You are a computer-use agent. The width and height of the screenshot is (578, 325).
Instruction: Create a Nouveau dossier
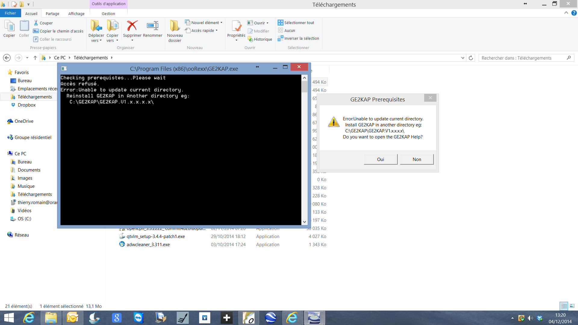pos(175,31)
